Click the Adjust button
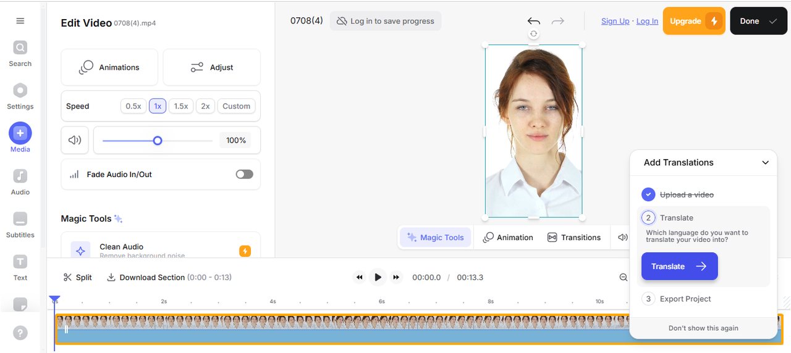Image resolution: width=791 pixels, height=353 pixels. [211, 67]
